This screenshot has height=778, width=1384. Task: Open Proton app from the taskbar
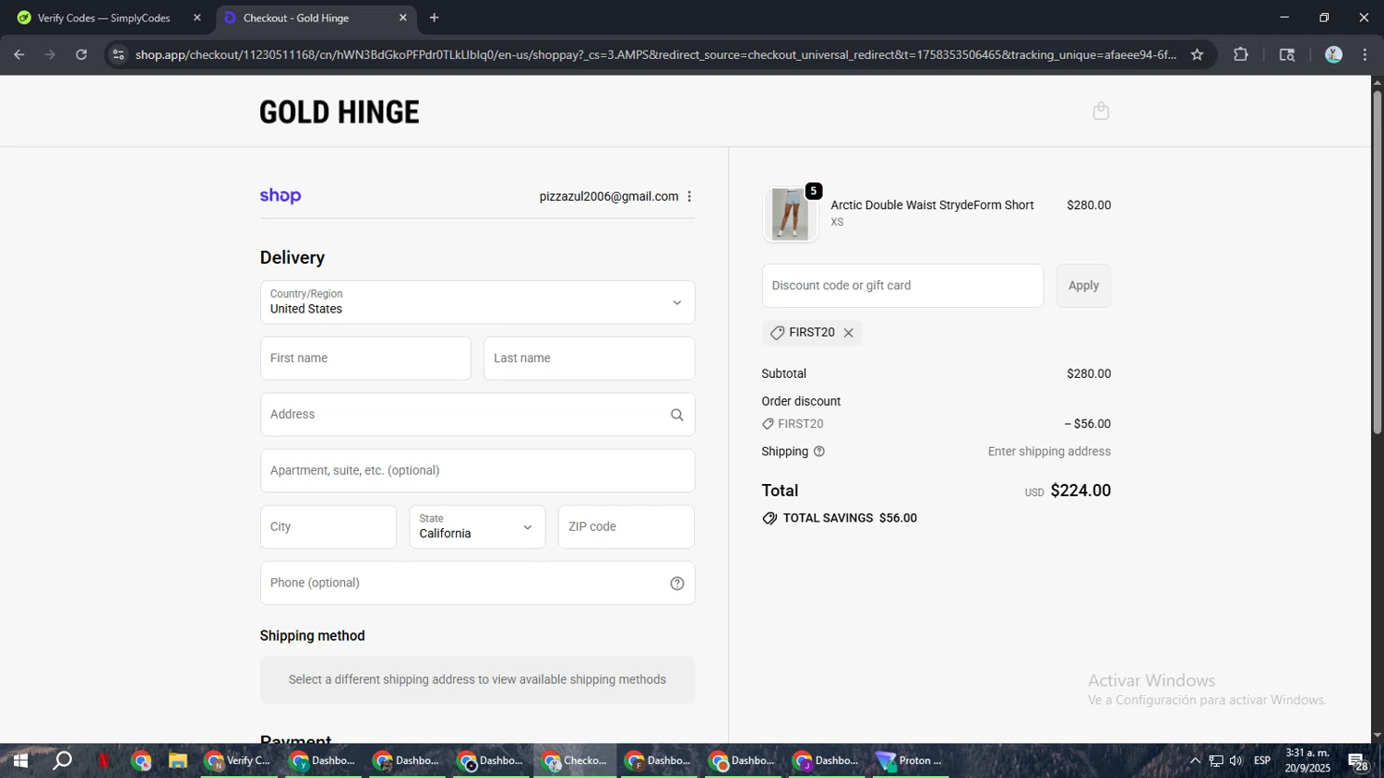click(910, 760)
